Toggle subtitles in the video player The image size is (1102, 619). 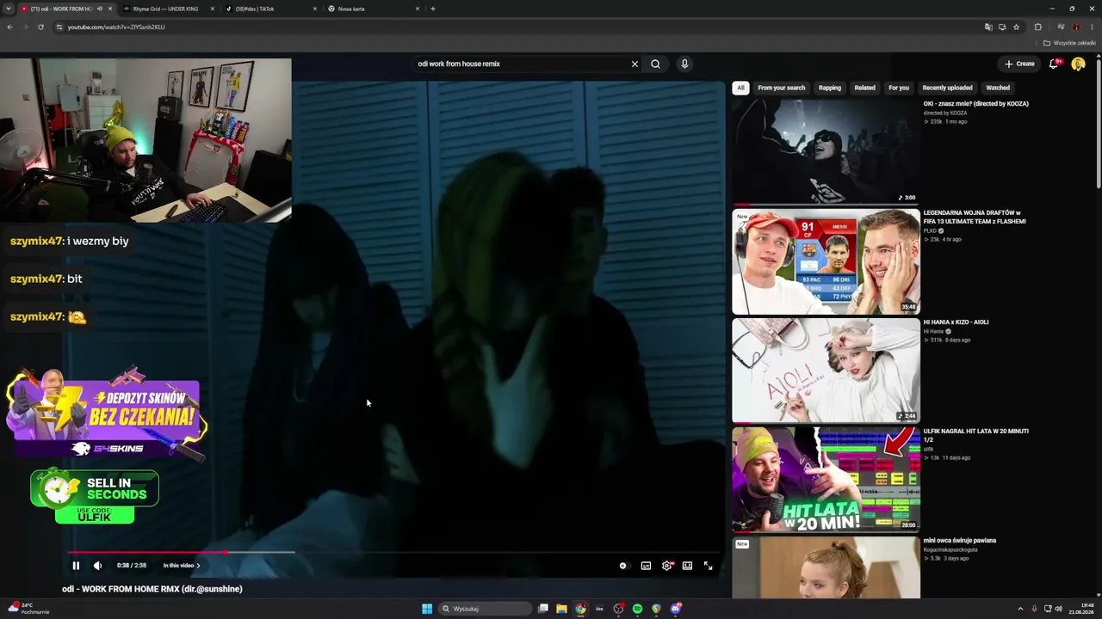646,566
